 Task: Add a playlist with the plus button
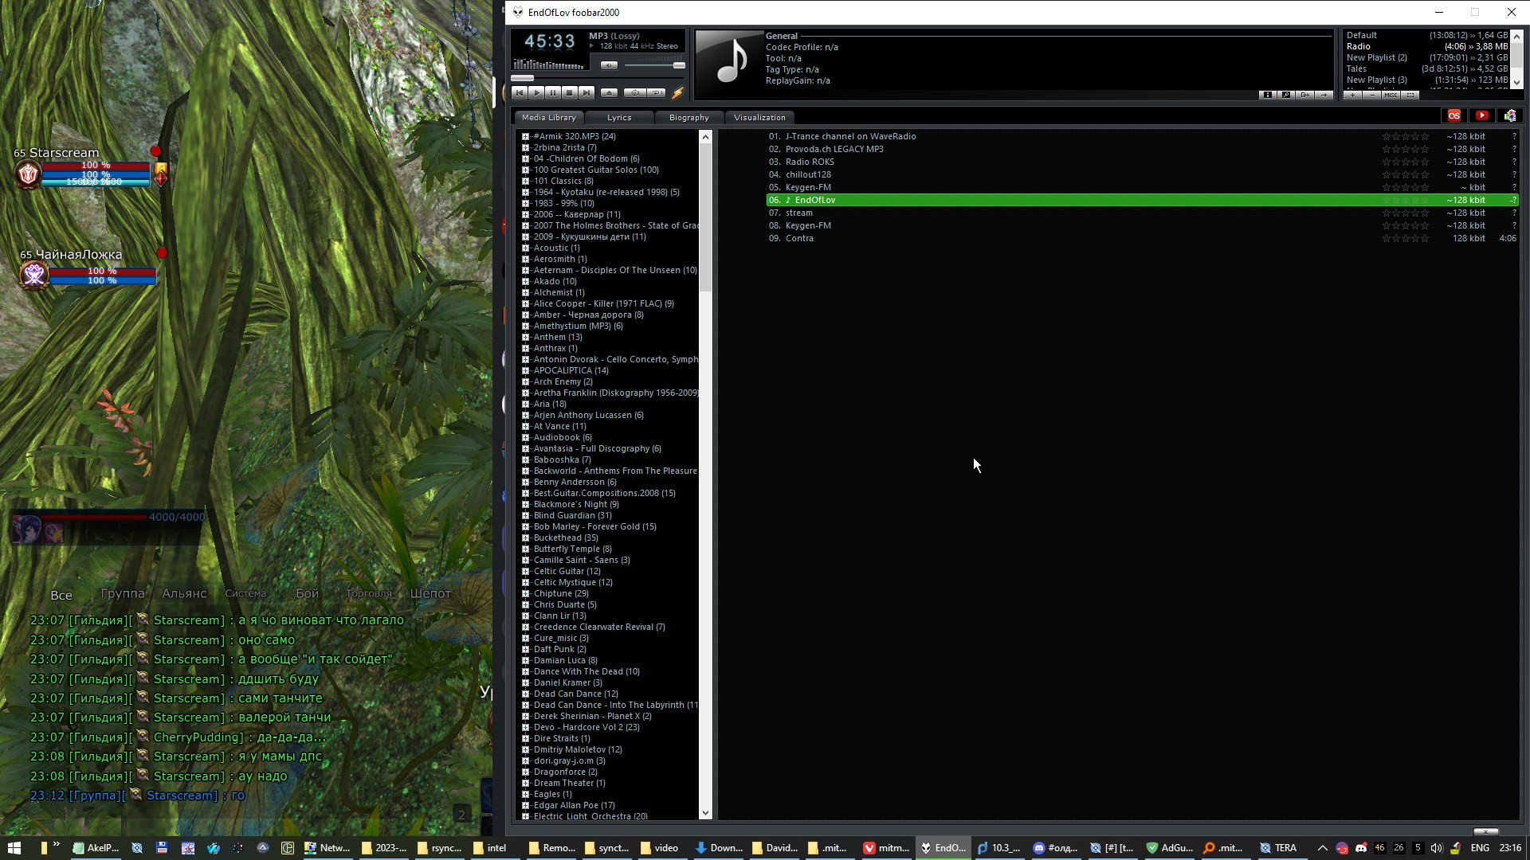(1352, 96)
